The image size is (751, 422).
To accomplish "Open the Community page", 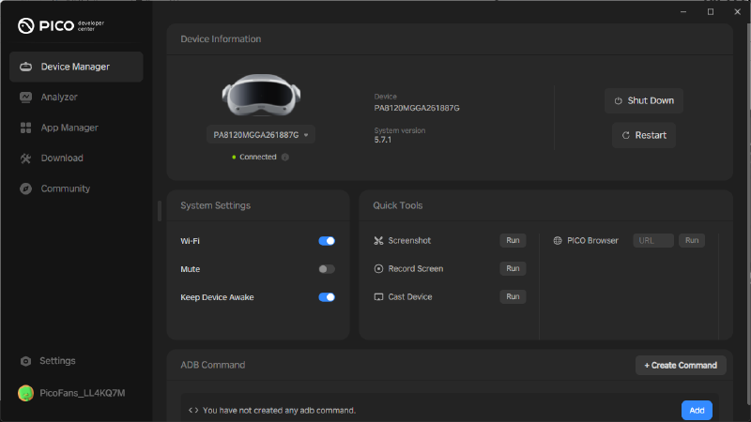I will [65, 188].
